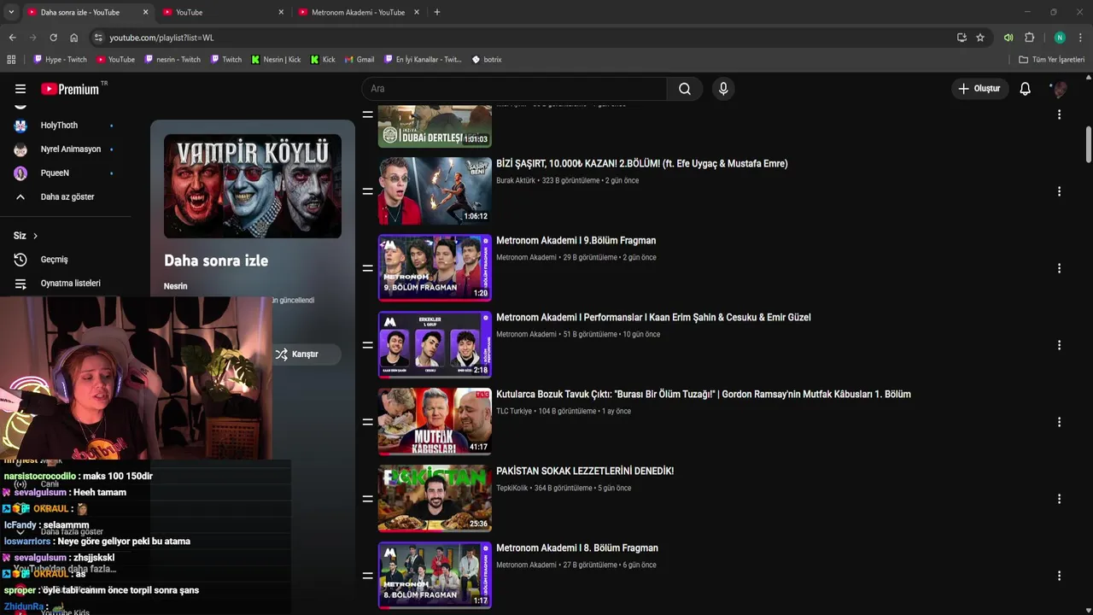Open options menu for Mutfak Kâbusları video

(x=1060, y=422)
